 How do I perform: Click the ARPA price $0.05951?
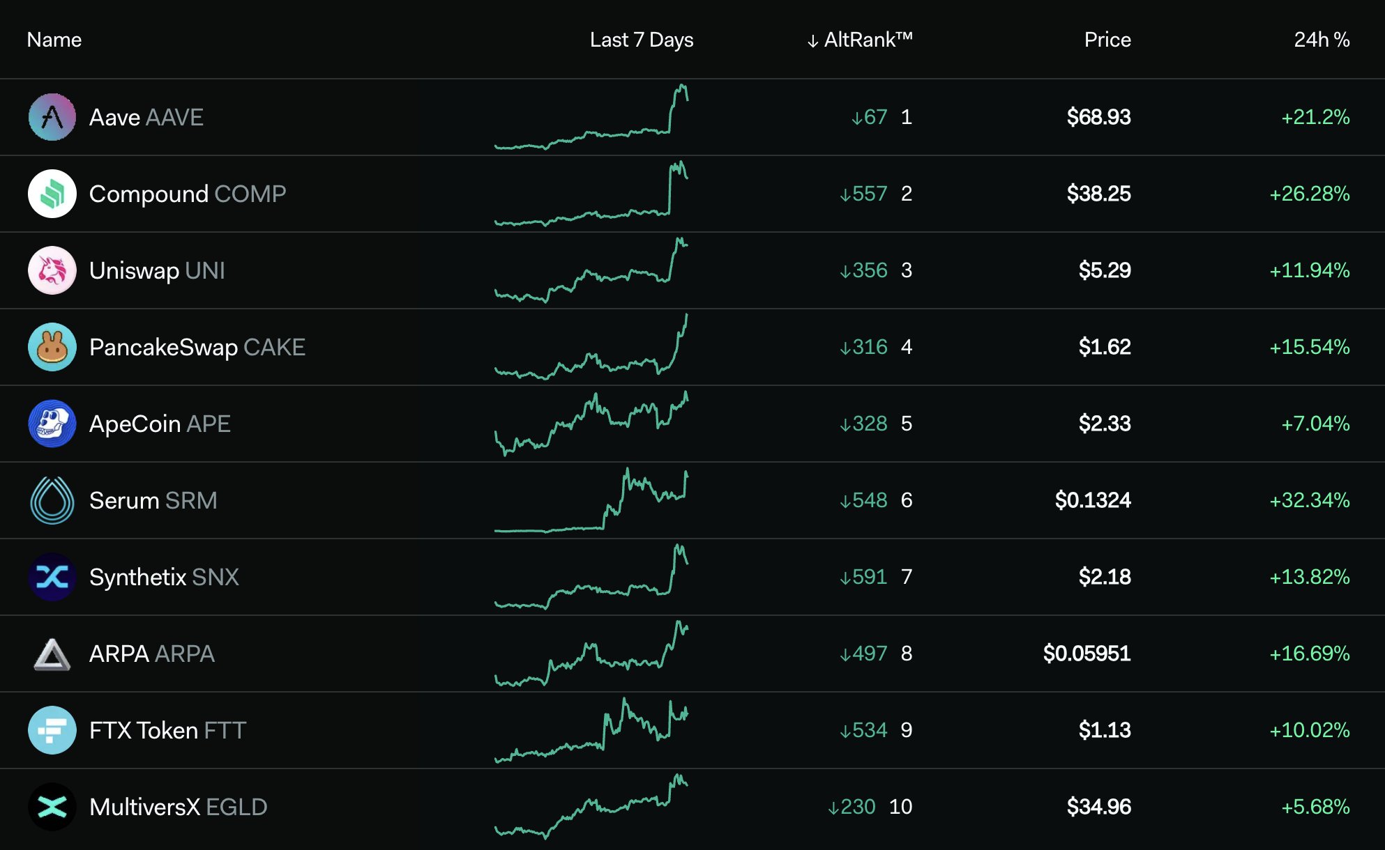coord(1087,654)
